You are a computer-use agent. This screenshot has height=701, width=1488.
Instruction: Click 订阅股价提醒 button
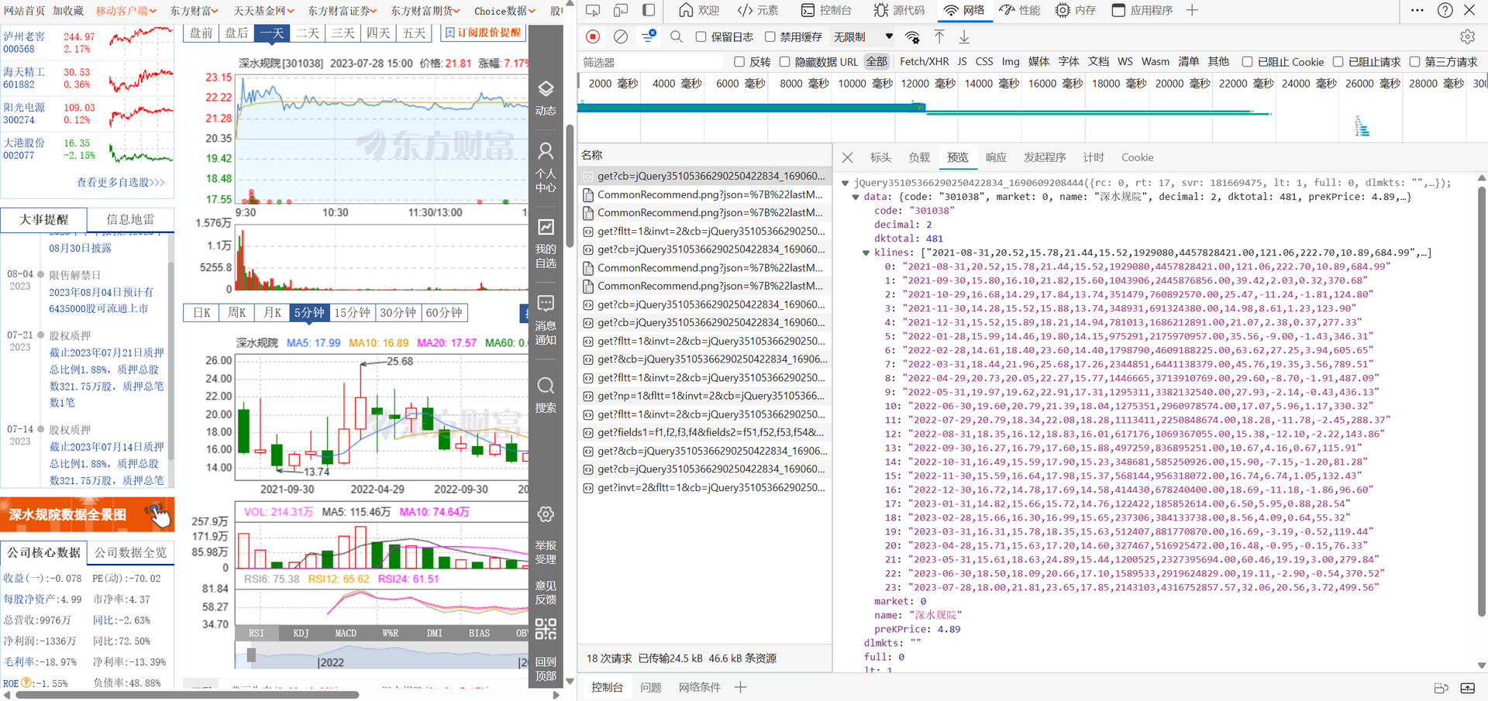[x=483, y=33]
